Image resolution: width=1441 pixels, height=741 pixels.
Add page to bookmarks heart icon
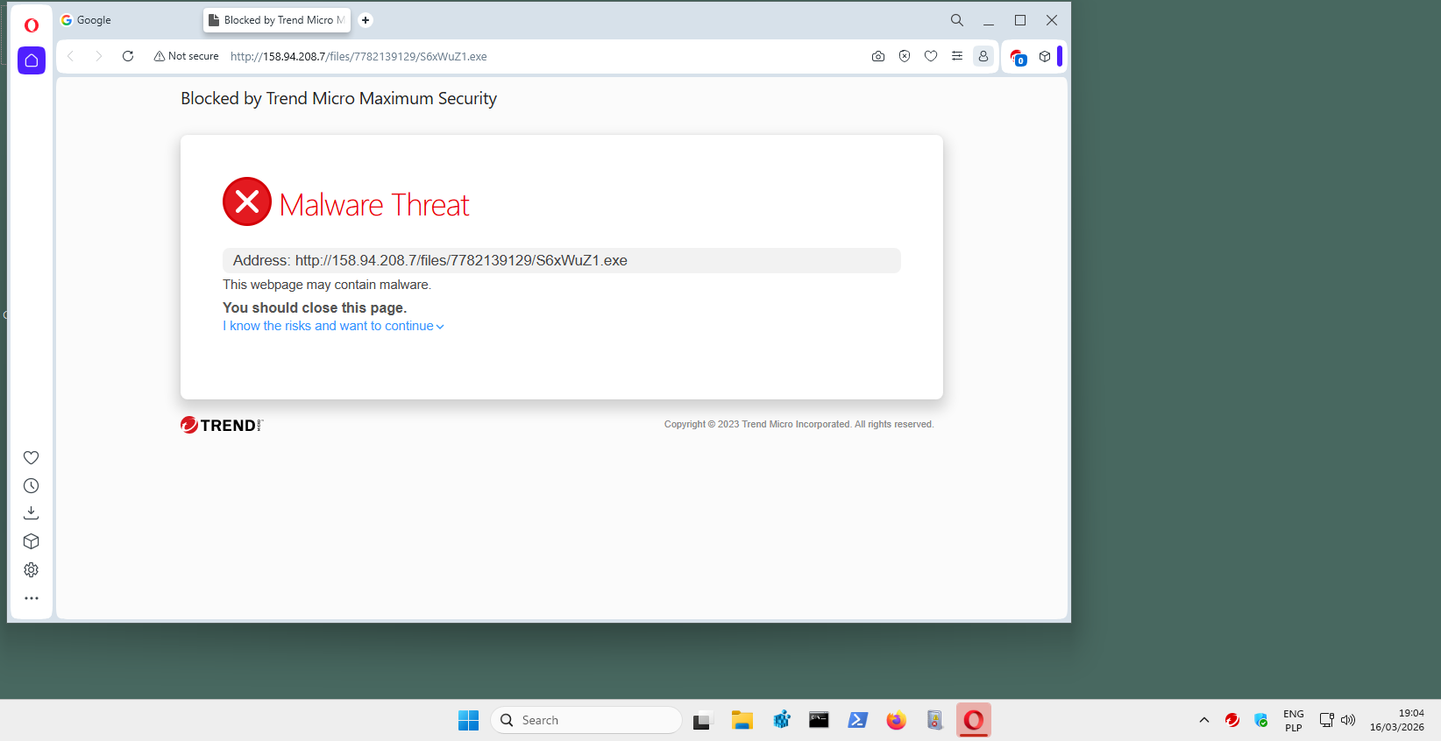point(931,56)
